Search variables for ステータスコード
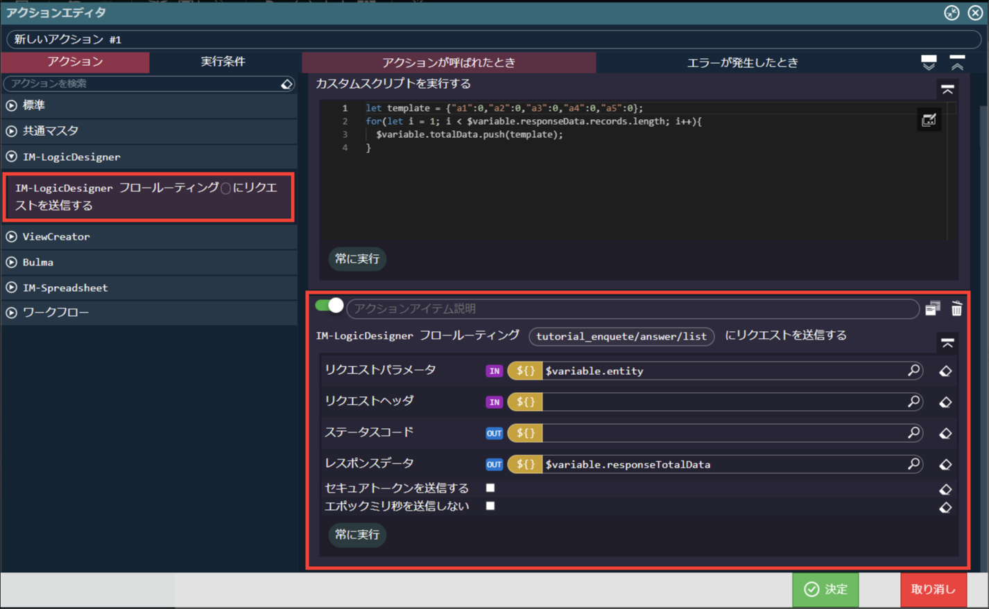The width and height of the screenshot is (989, 609). (x=913, y=433)
